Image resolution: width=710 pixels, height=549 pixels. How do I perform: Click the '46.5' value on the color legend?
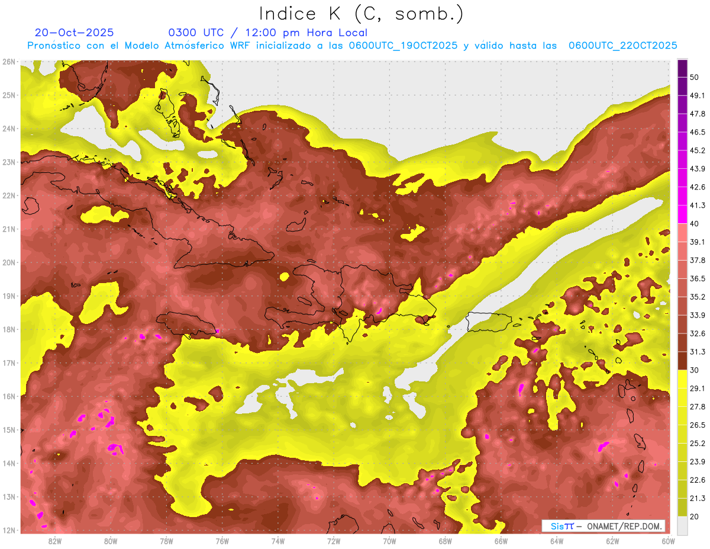coord(698,132)
